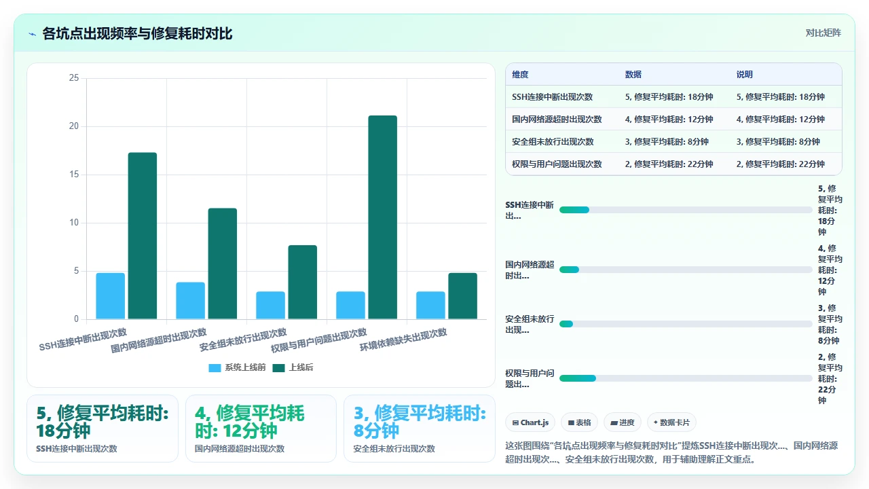Click 数据 cell reading 3, 修复平均耗时: 8分钟
Viewport: 869px width, 489px height.
667,142
